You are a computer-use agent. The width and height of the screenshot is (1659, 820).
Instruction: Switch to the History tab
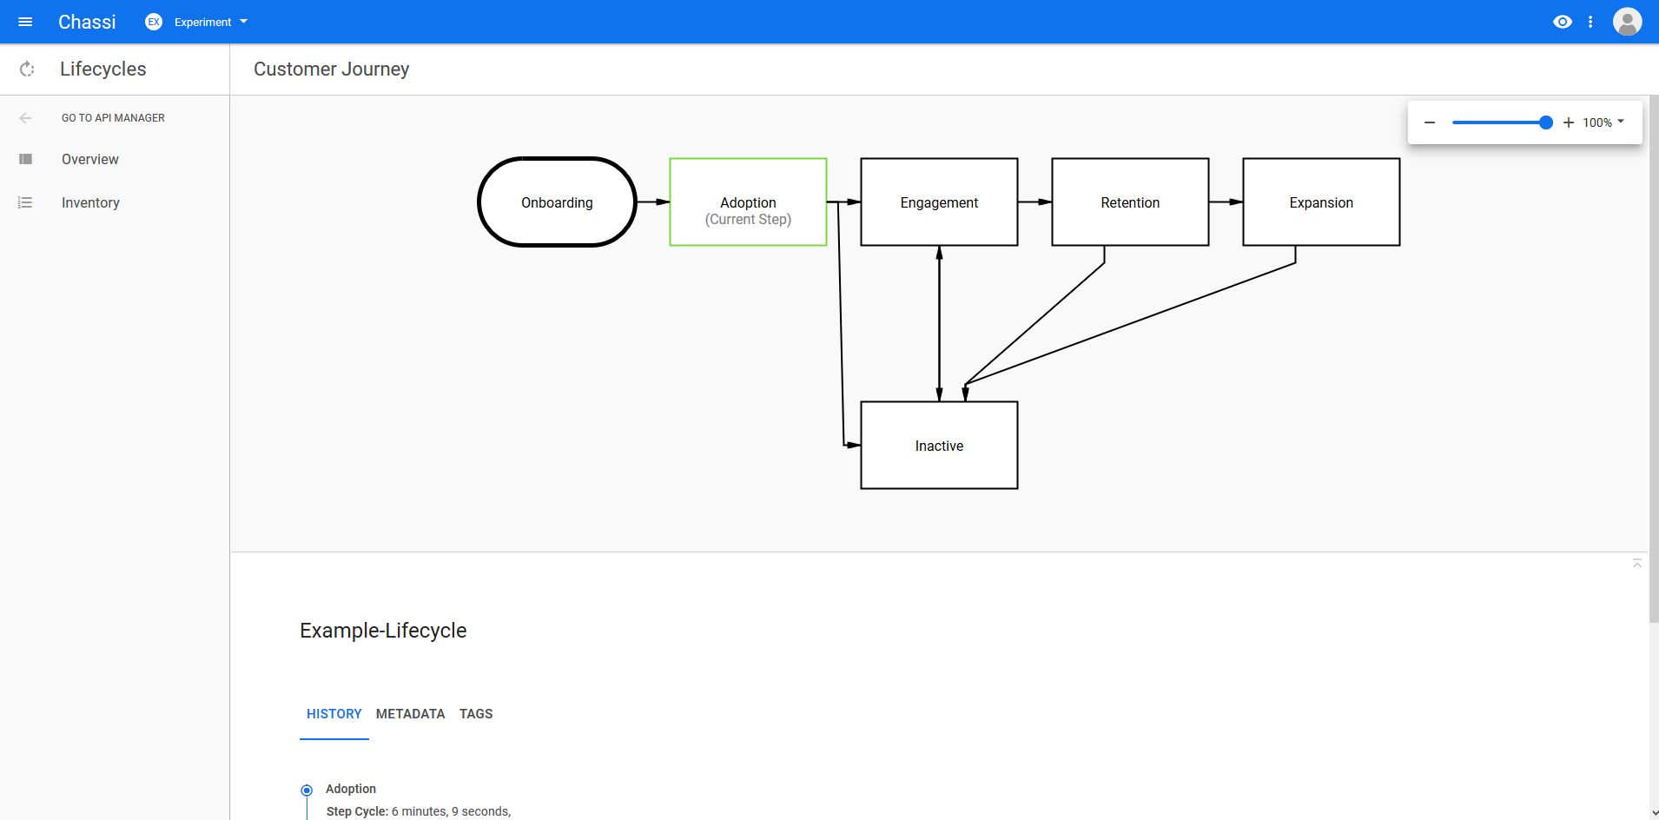[x=334, y=714]
